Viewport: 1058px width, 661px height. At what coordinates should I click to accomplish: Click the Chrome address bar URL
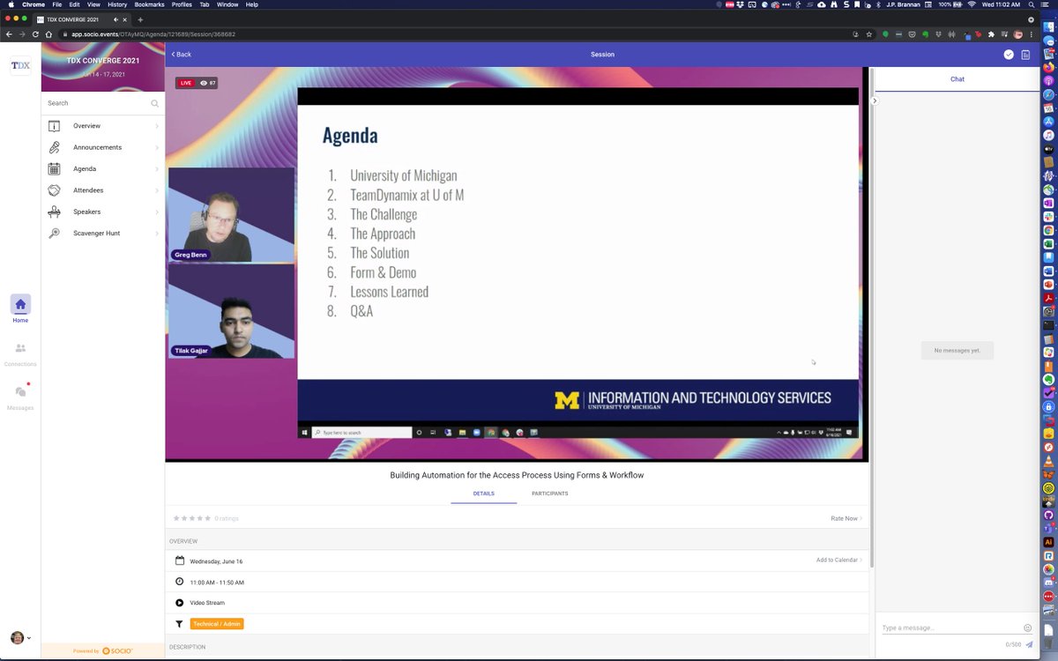tap(153, 34)
